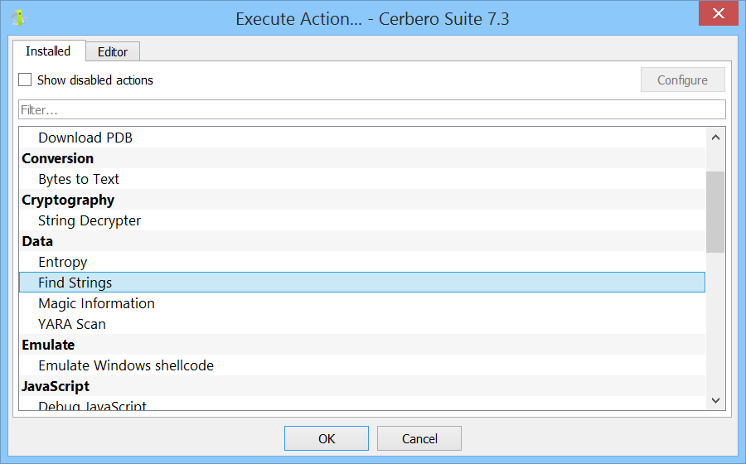Switch to the Editor tab
The image size is (746, 464).
click(113, 51)
